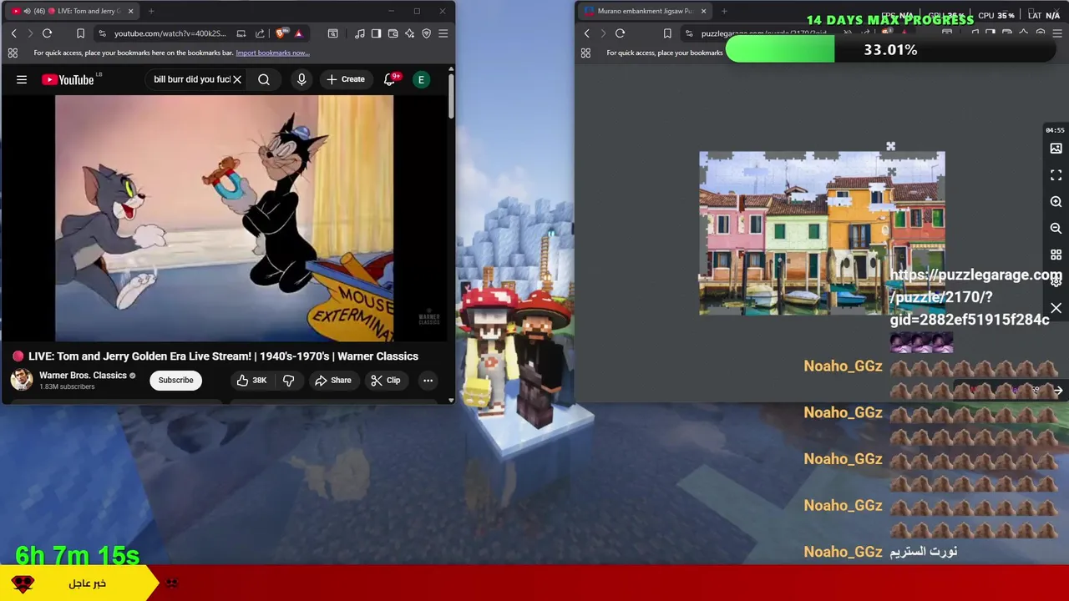Like the video with 38K likes
This screenshot has height=601, width=1069.
[251, 380]
